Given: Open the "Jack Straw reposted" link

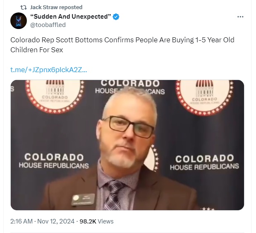Looking at the screenshot, I should (56, 7).
